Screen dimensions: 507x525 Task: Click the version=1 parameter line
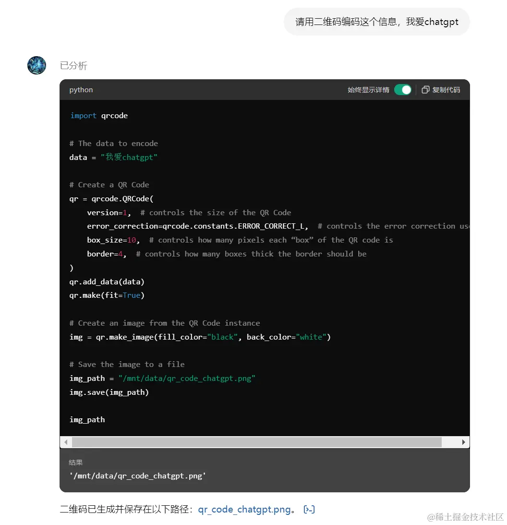tap(189, 213)
